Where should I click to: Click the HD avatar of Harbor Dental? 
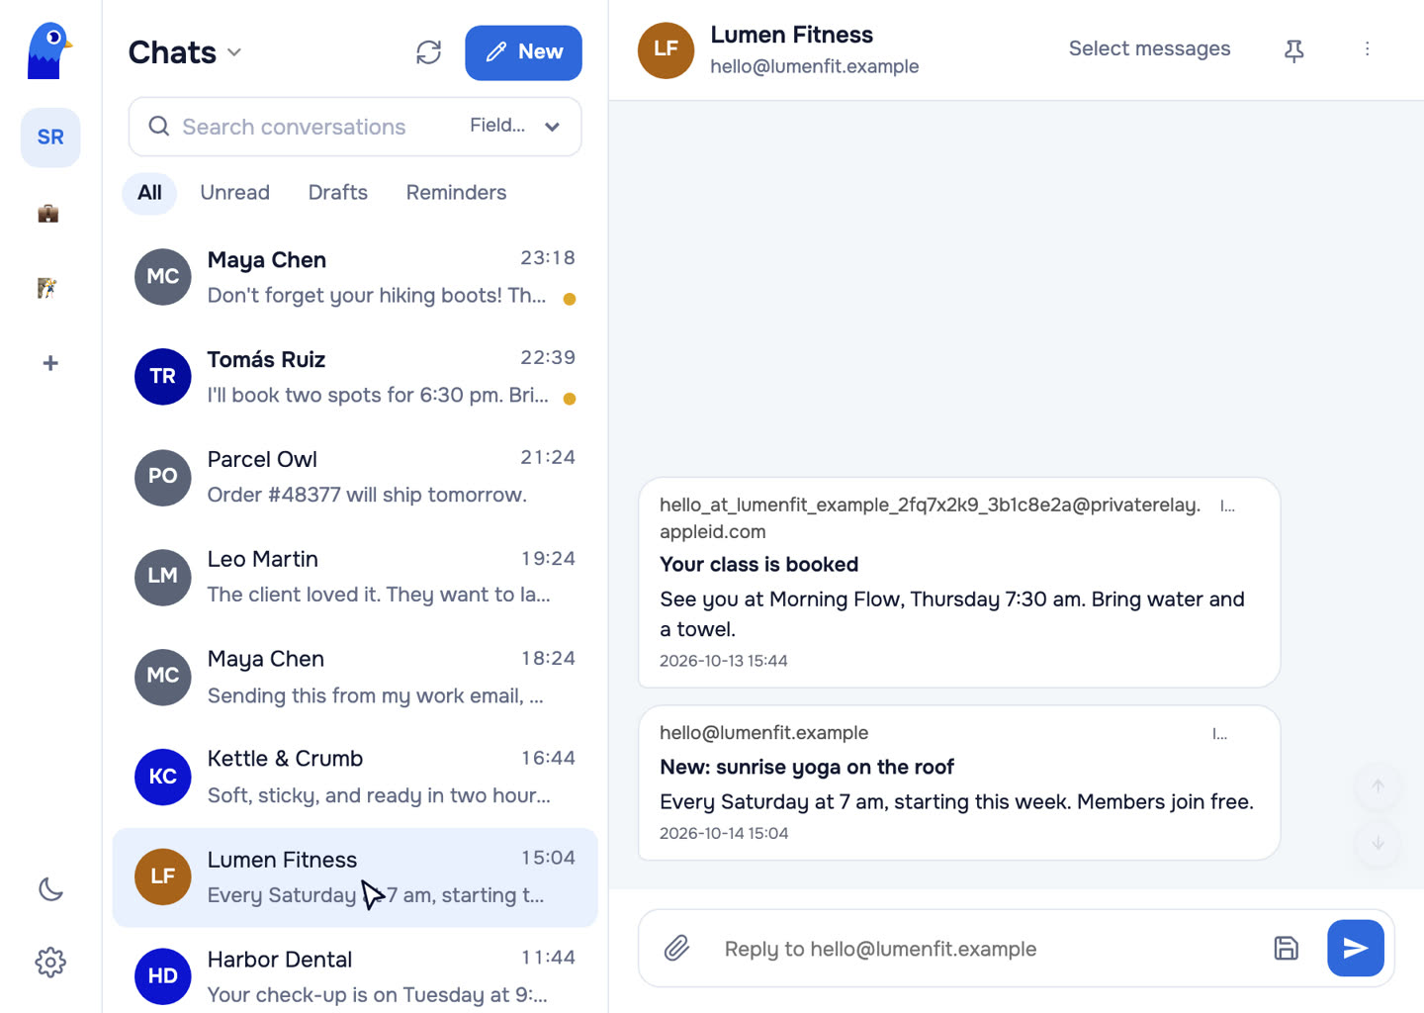tap(163, 976)
